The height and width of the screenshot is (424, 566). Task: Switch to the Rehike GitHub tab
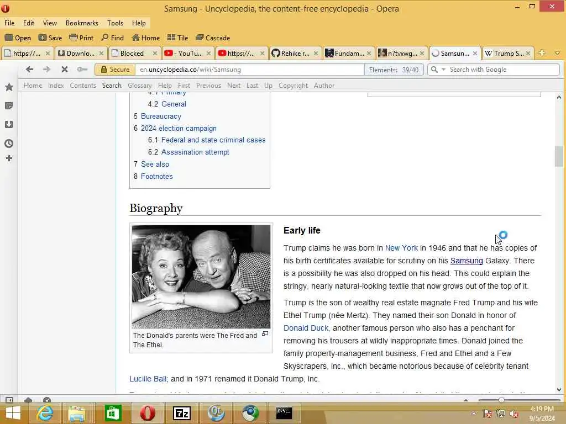[295, 54]
